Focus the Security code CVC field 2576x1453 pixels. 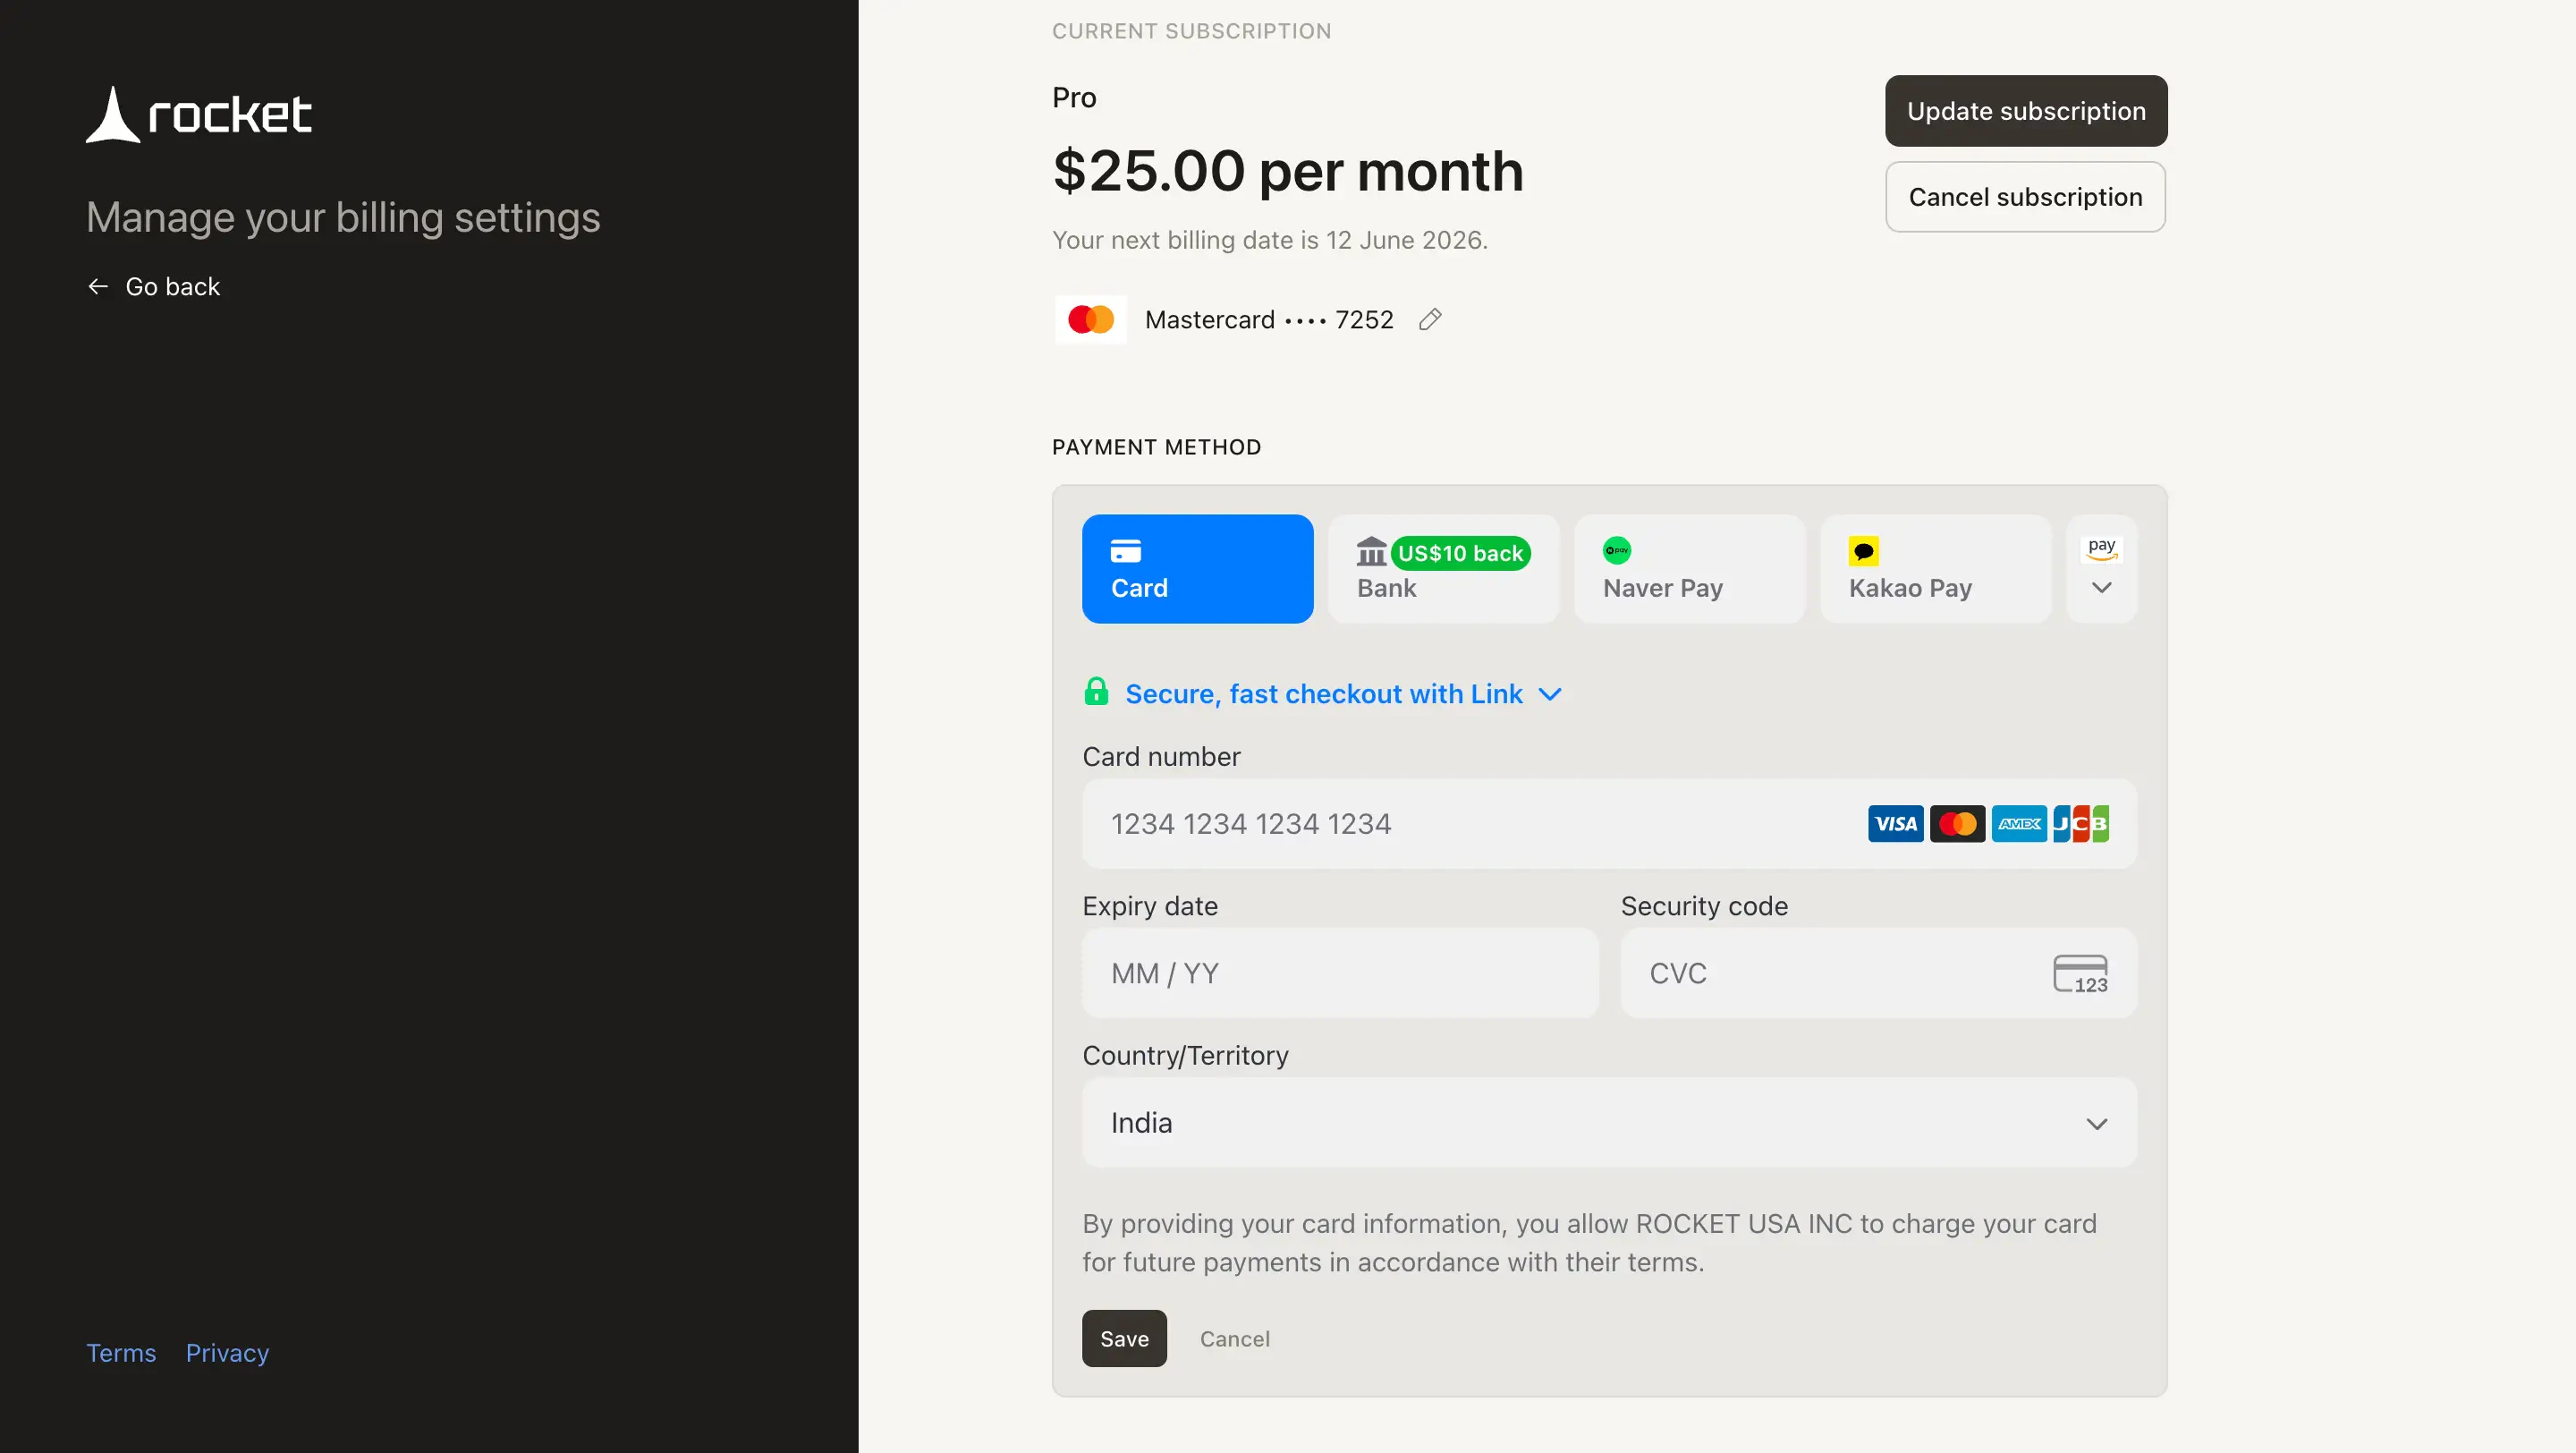click(1878, 974)
